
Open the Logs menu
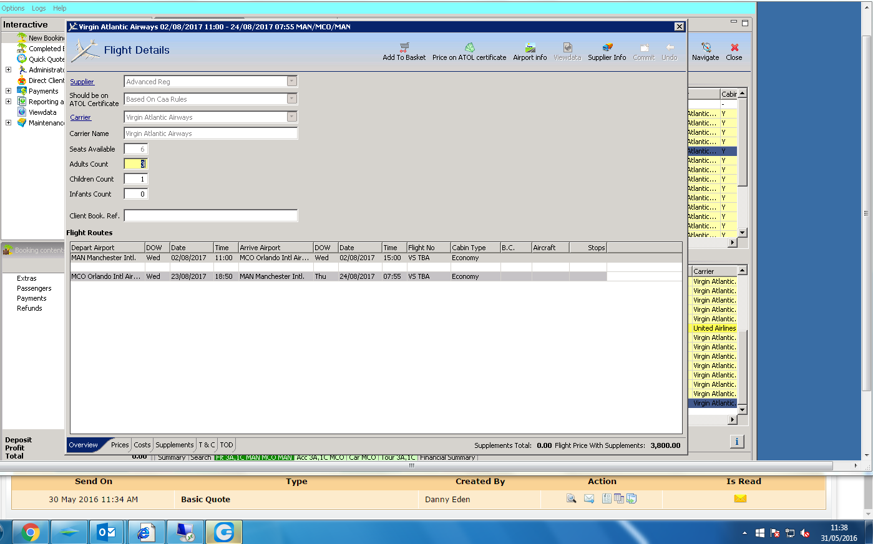point(39,8)
